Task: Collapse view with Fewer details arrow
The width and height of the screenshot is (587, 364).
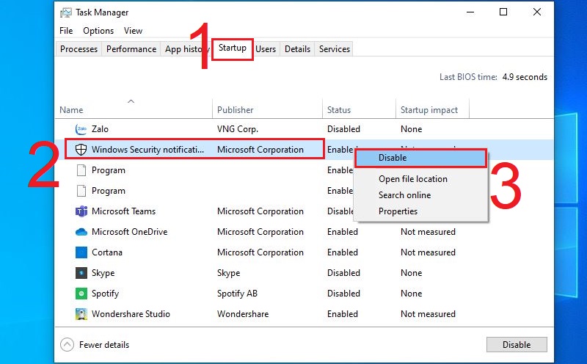Action: point(68,345)
